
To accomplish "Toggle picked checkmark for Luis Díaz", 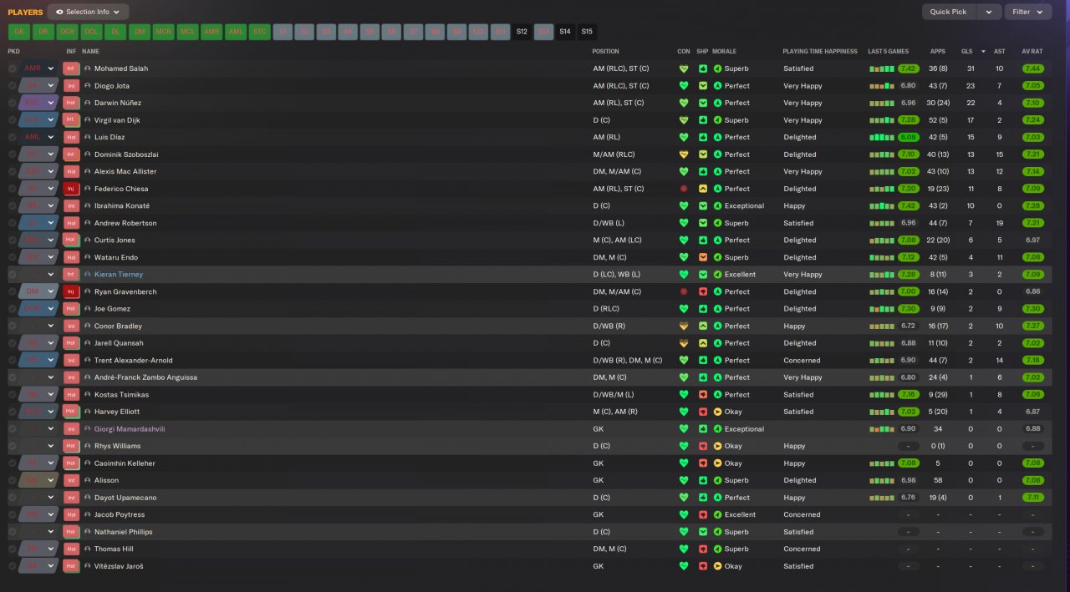I will 13,137.
